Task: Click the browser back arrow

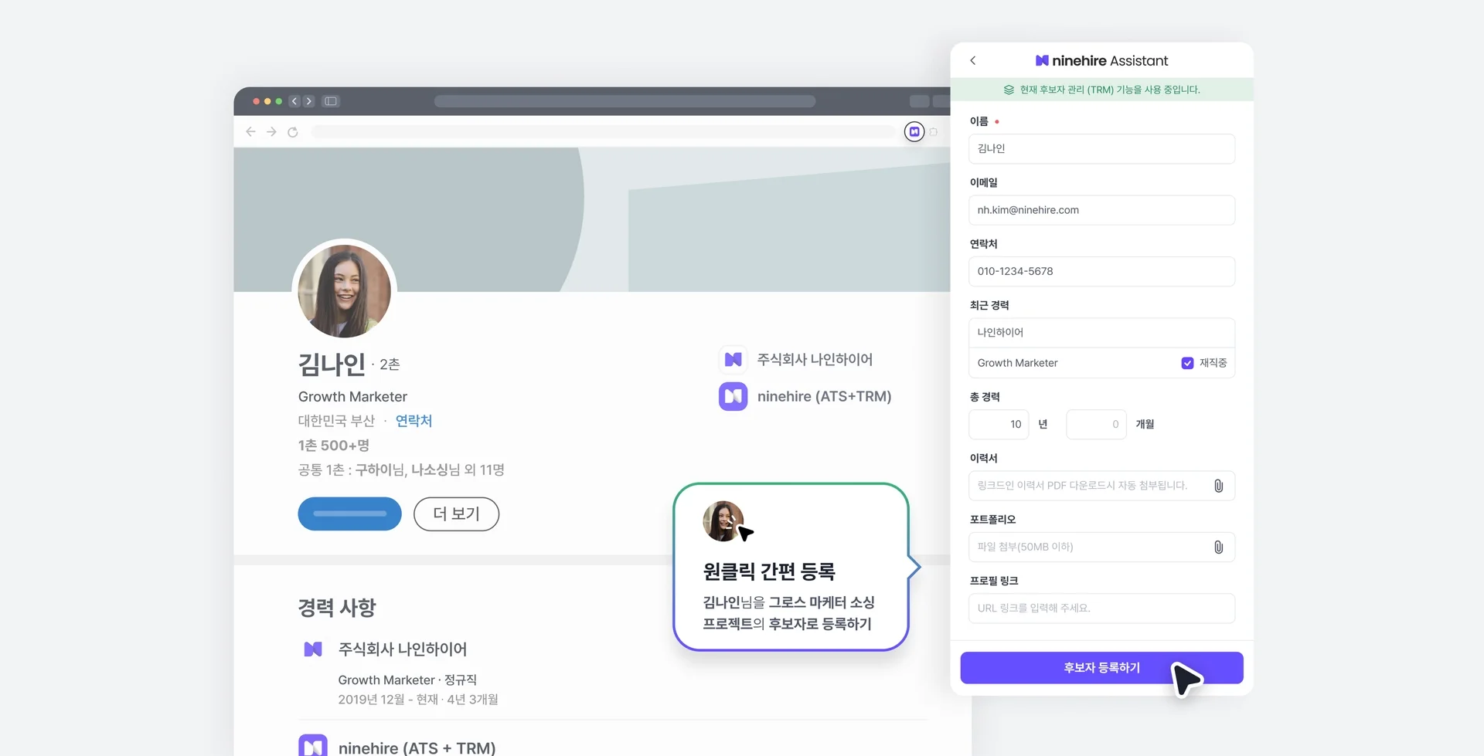Action: [x=250, y=132]
